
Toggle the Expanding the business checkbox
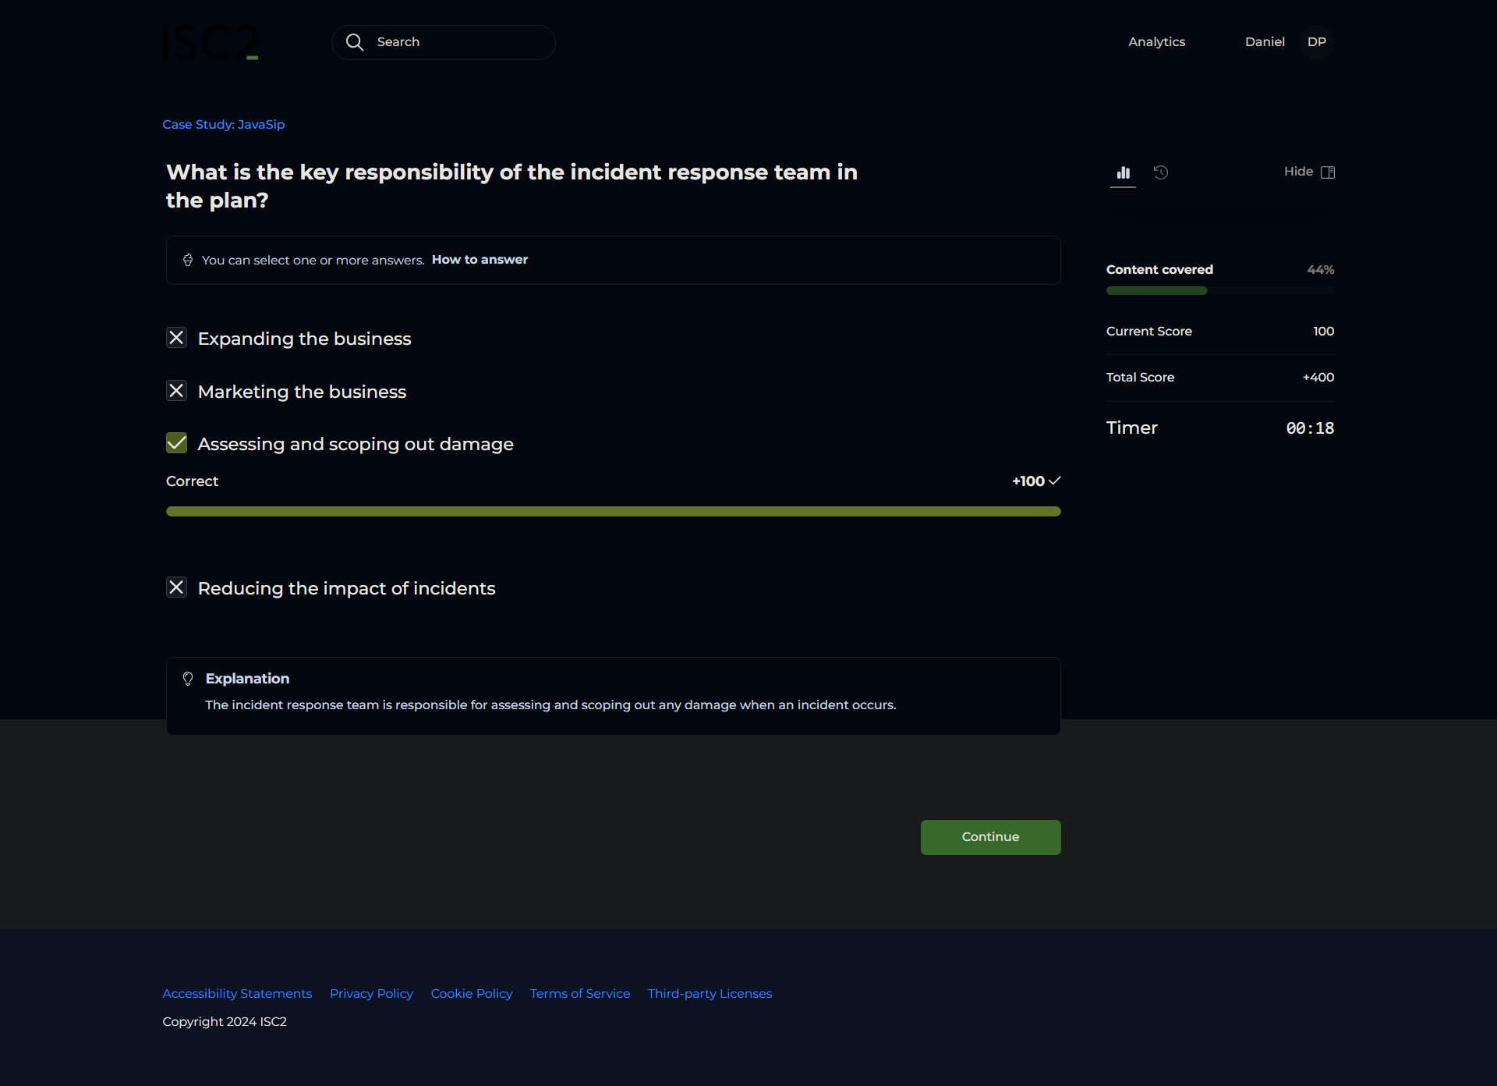(x=177, y=338)
